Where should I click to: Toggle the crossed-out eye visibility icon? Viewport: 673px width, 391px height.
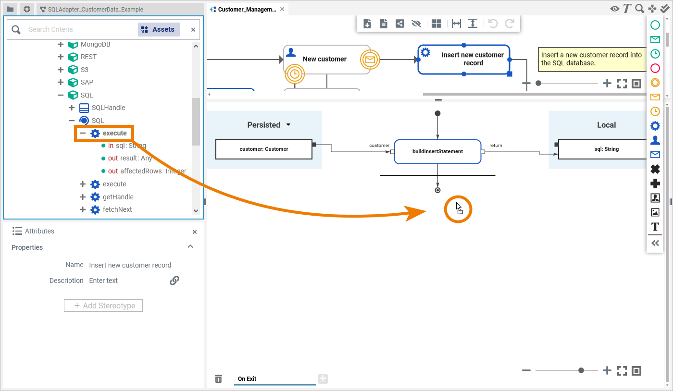tap(416, 24)
